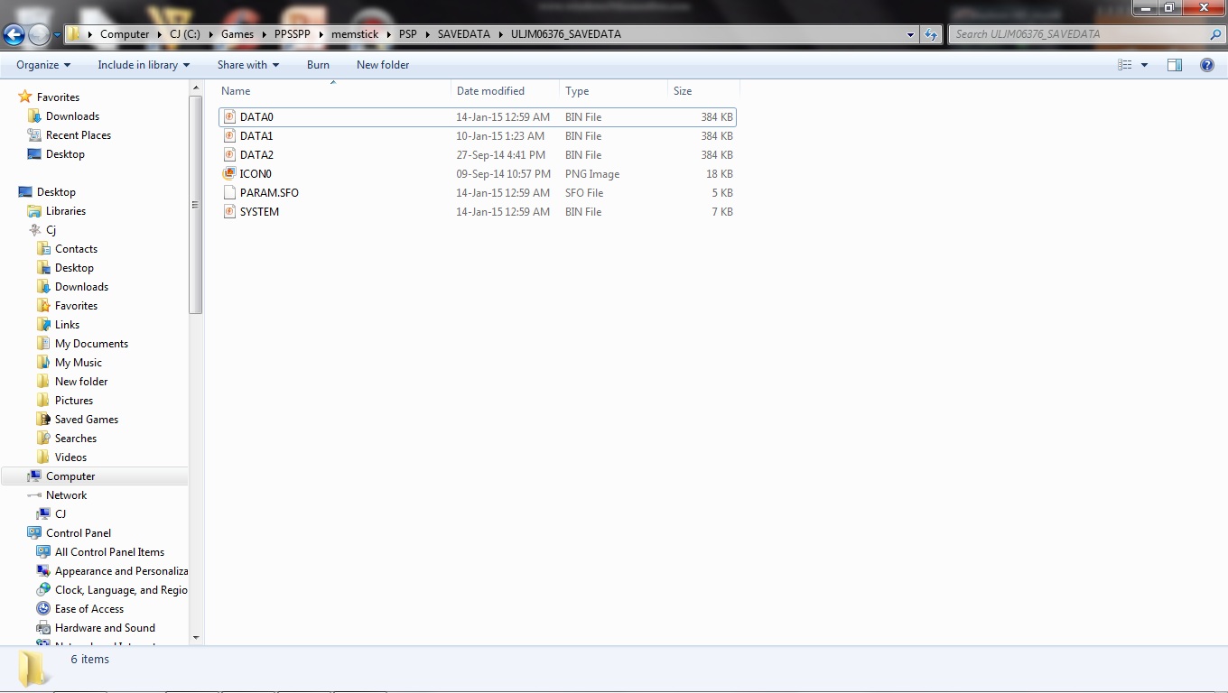Select the ICON0 PNG image file
This screenshot has width=1228, height=693.
256,174
